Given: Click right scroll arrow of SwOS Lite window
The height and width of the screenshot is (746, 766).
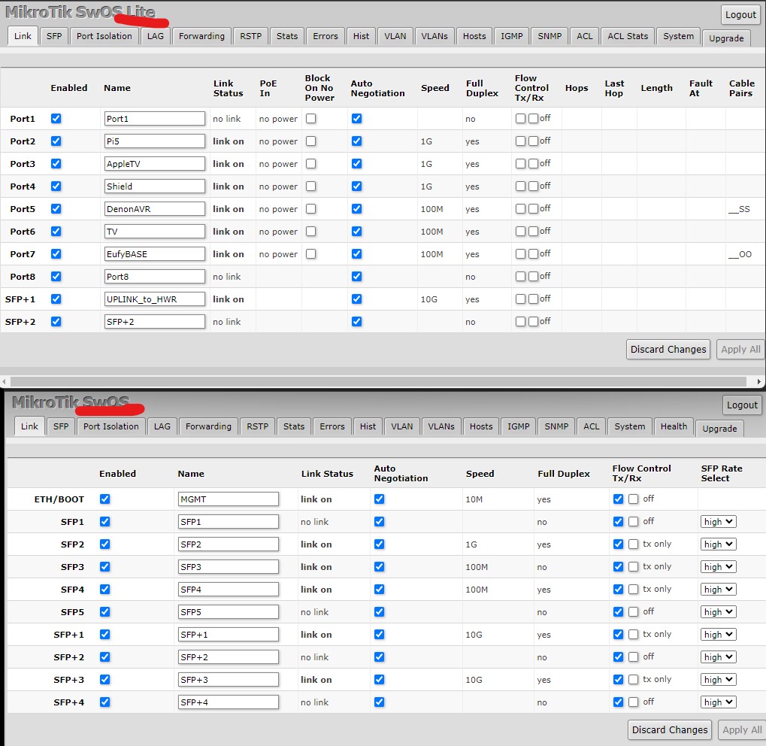Looking at the screenshot, I should tap(758, 381).
